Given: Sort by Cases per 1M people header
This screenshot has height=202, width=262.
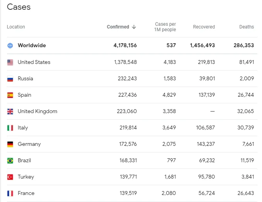Looking at the screenshot, I should pos(165,27).
